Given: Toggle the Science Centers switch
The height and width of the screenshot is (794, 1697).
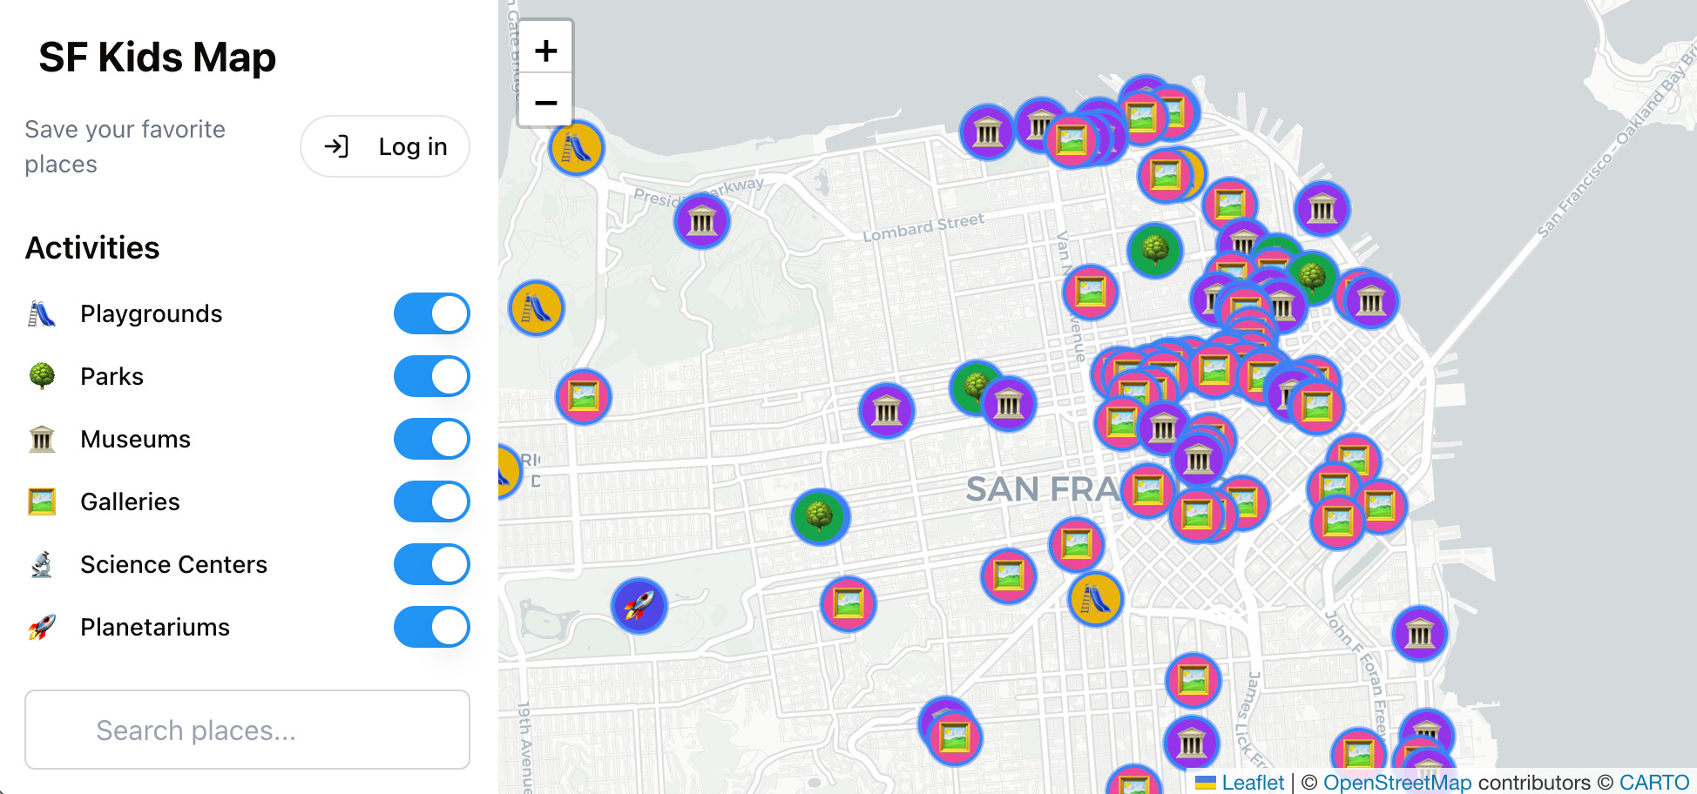Looking at the screenshot, I should (431, 564).
